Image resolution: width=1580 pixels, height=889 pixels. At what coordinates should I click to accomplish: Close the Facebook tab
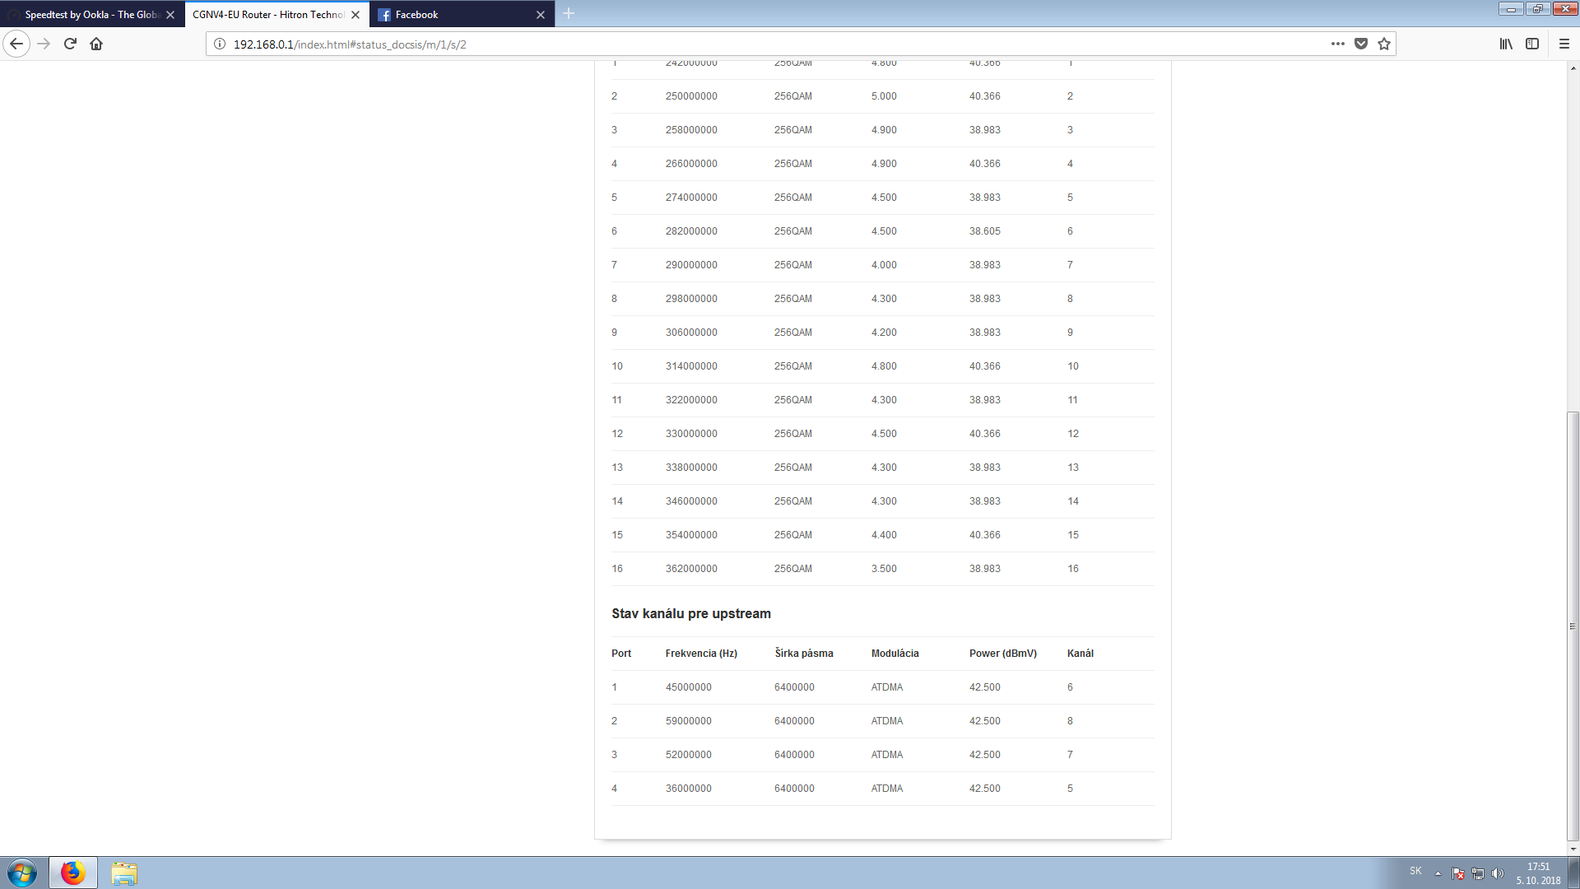click(x=541, y=15)
